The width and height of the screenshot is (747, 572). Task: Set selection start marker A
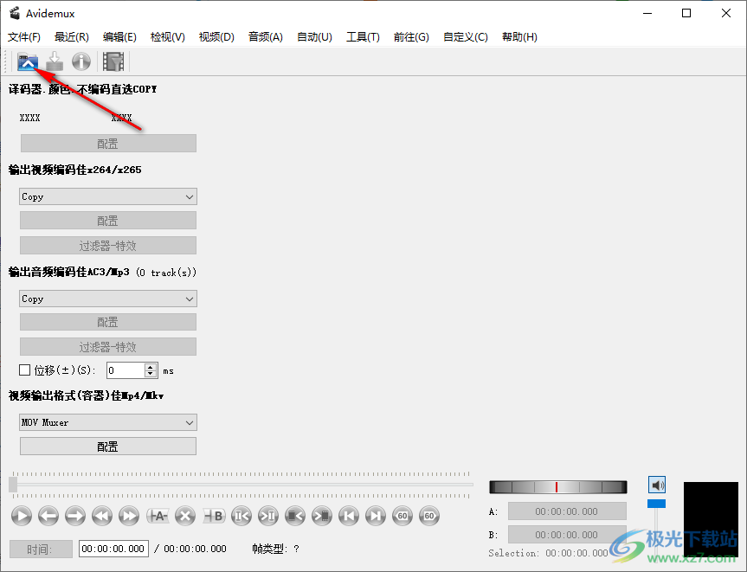point(157,516)
